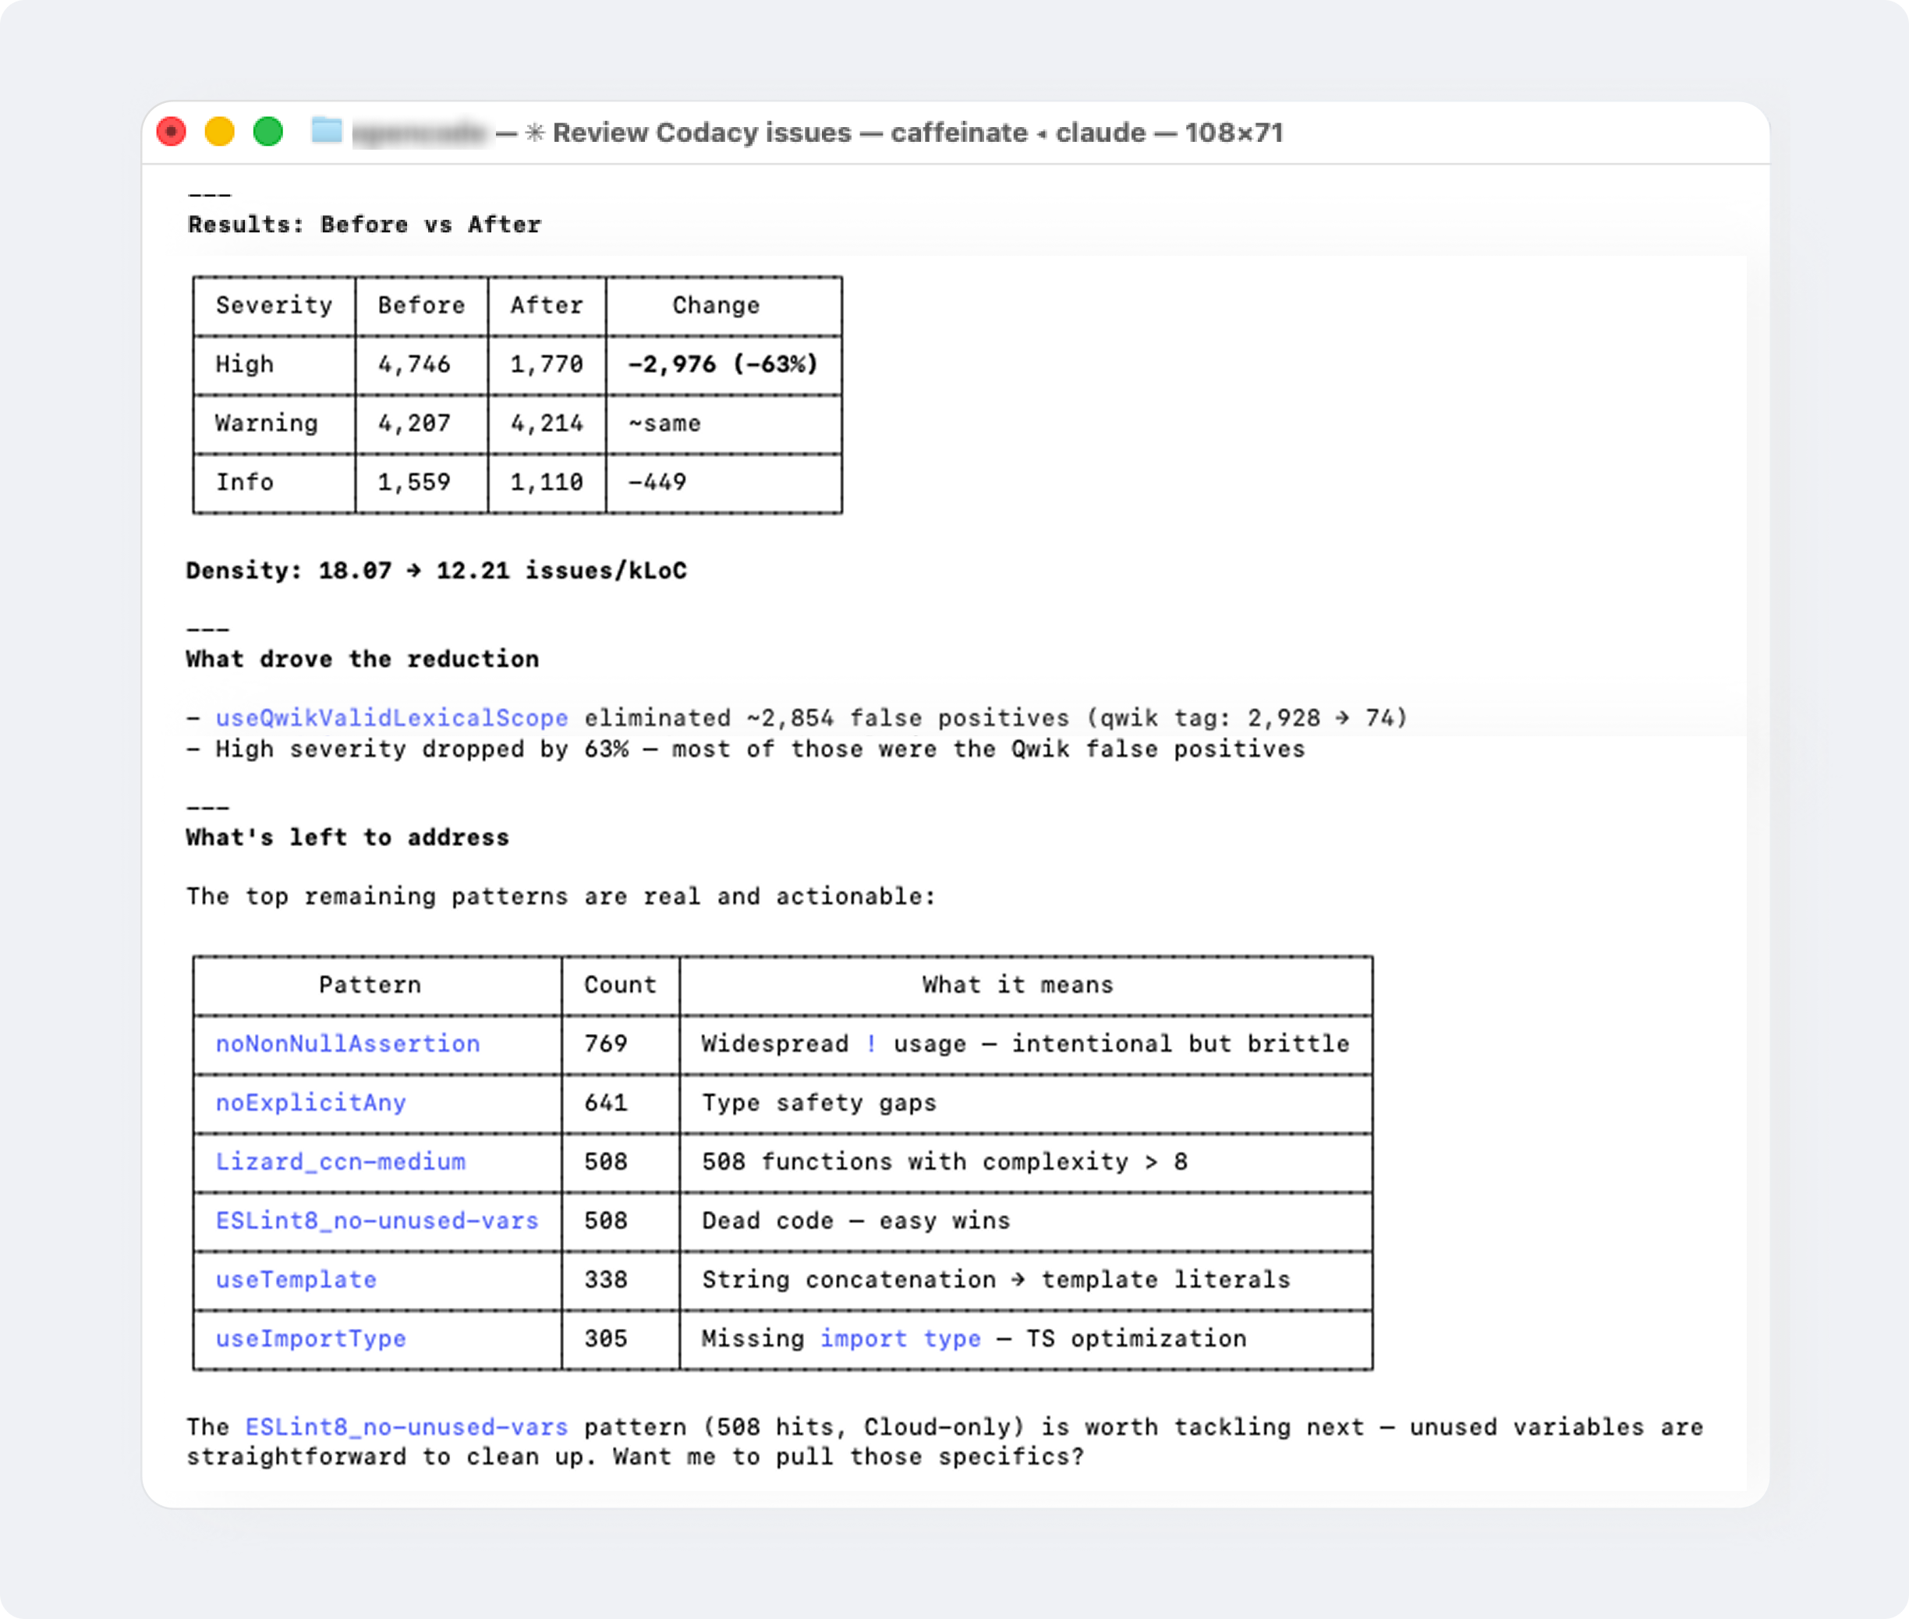Click the "641" count cell

[607, 1102]
